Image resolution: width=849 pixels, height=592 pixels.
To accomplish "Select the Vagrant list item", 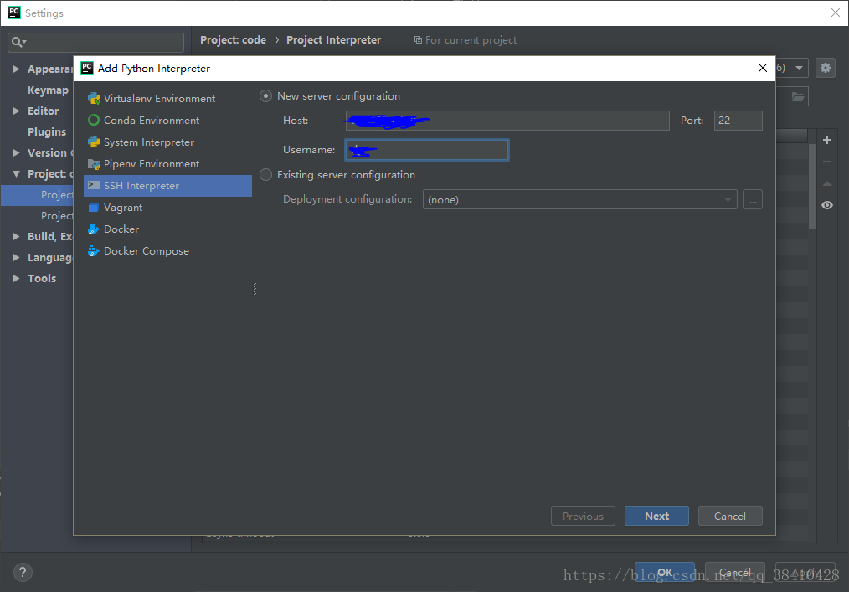I will click(167, 208).
